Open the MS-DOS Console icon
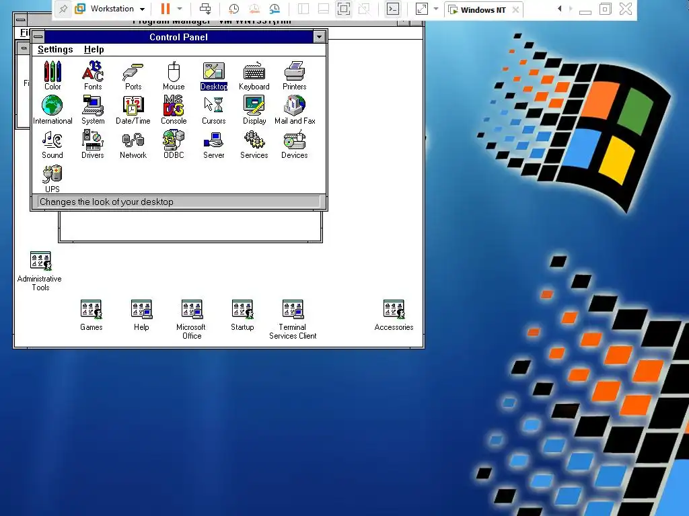Viewport: 689px width, 516px height. [174, 110]
